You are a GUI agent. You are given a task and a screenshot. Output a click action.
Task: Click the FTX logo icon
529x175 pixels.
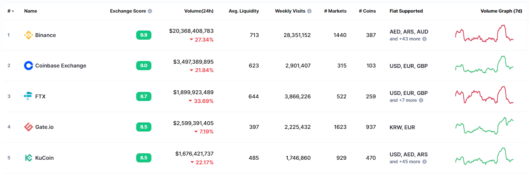coord(29,96)
